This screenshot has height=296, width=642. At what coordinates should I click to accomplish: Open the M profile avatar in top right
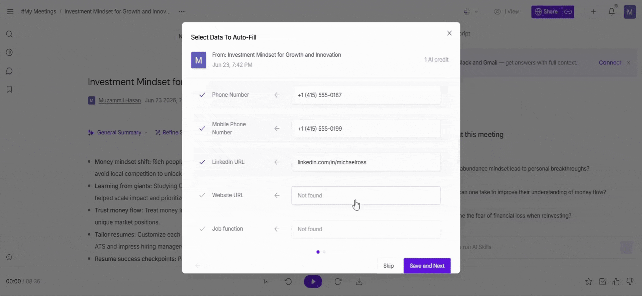(x=630, y=12)
